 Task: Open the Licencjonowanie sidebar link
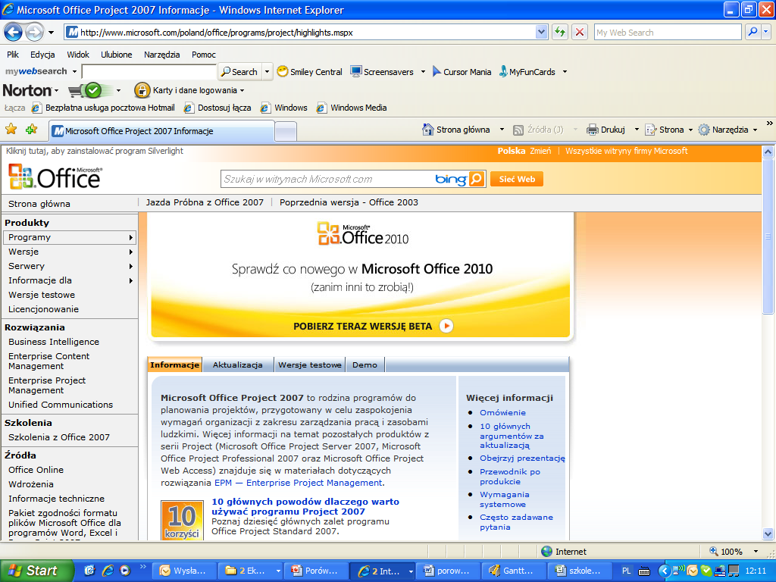coord(43,309)
